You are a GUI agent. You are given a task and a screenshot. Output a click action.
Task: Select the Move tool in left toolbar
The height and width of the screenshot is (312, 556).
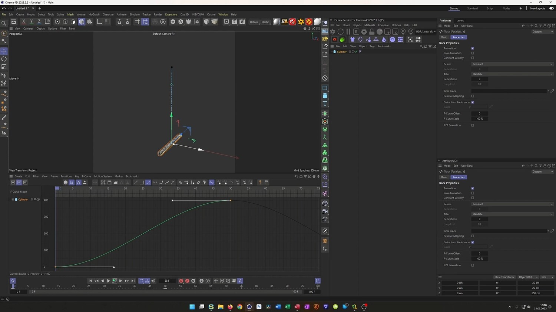[x=4, y=51]
